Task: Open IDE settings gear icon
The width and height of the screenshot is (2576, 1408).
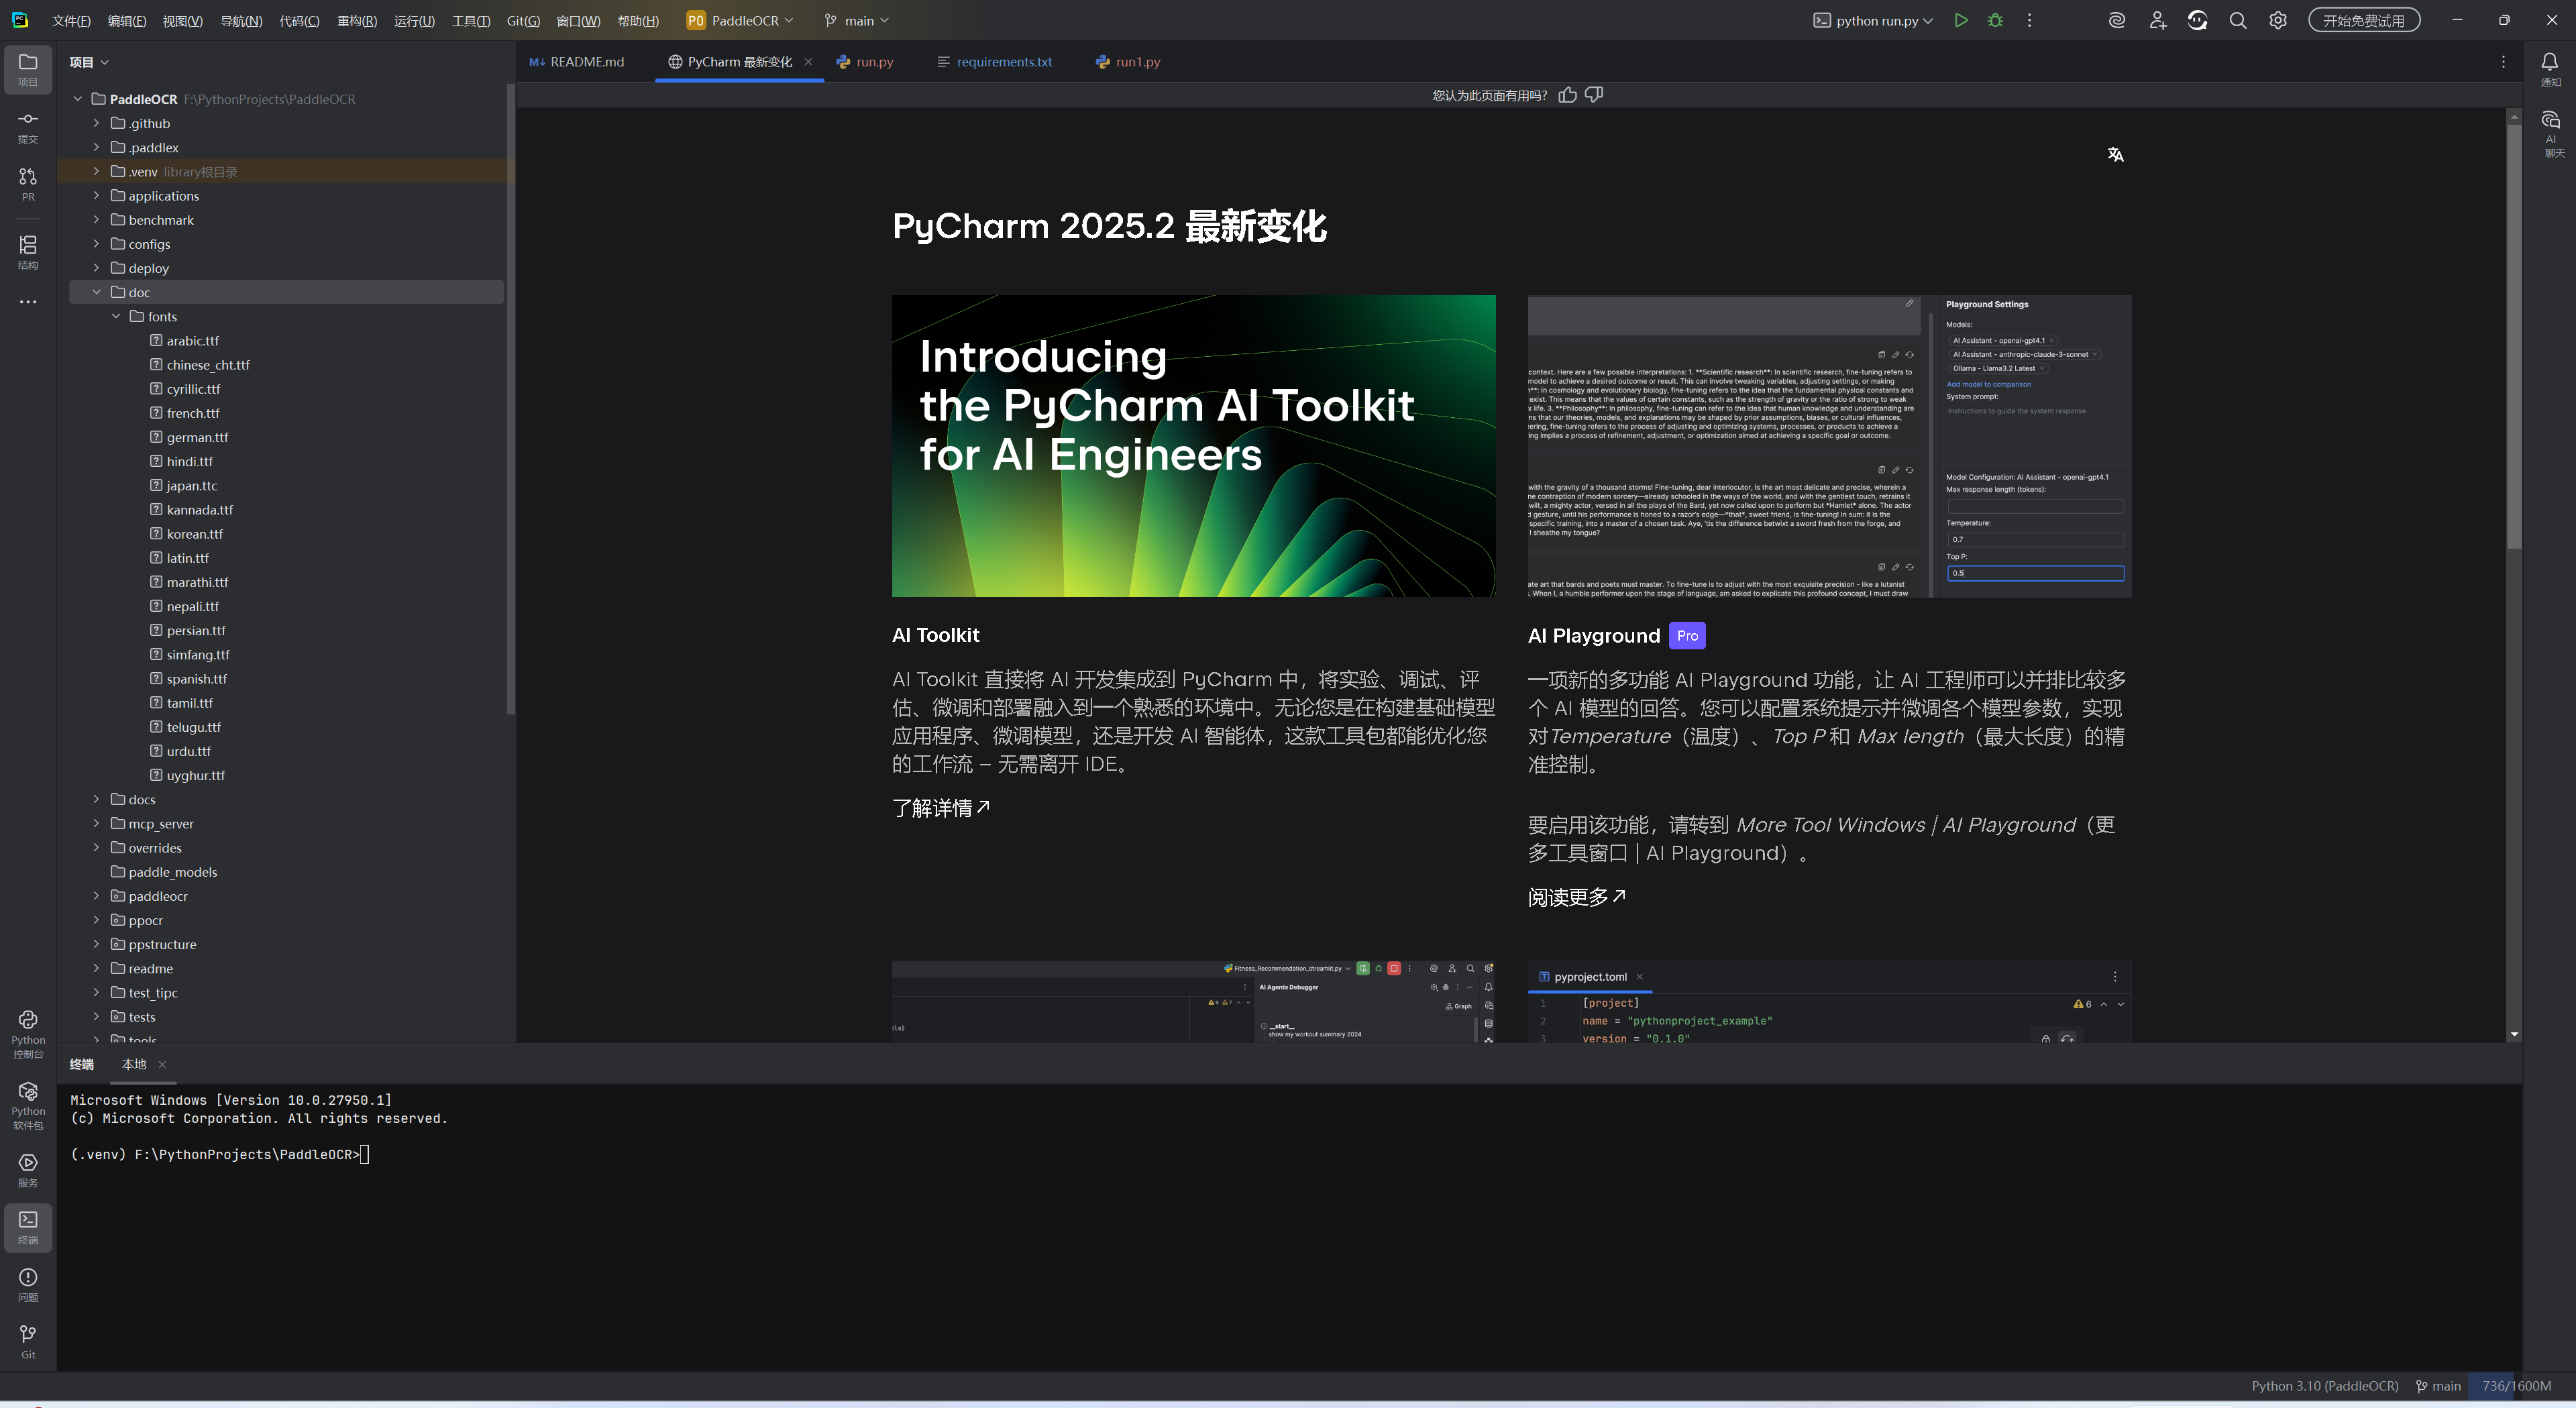Action: [2278, 20]
